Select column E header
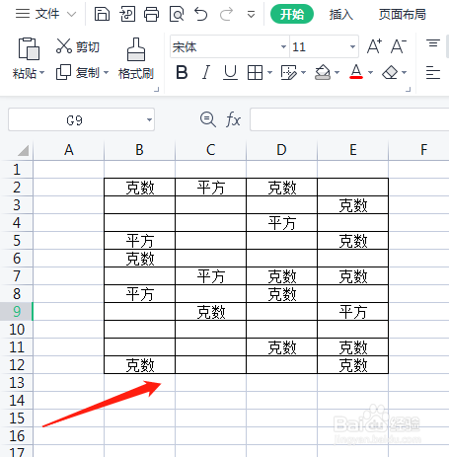The height and width of the screenshot is (457, 449). (x=352, y=150)
